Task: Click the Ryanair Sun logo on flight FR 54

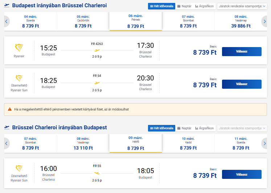Action: tap(19, 78)
